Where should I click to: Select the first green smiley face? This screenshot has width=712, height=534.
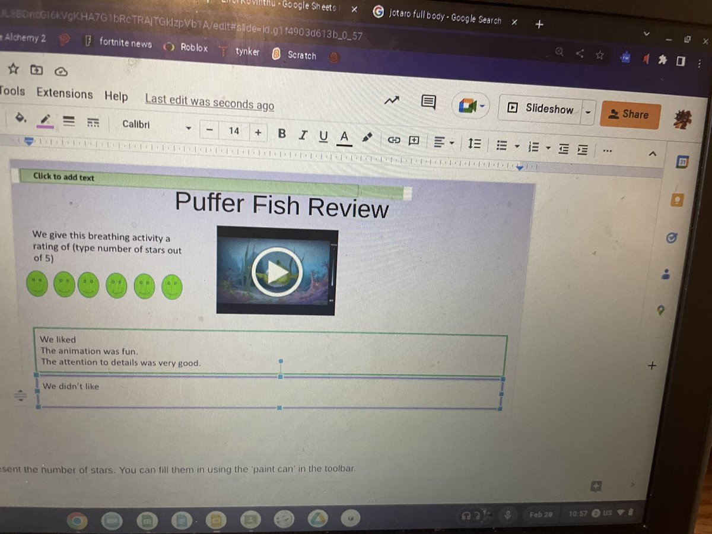[x=37, y=284]
